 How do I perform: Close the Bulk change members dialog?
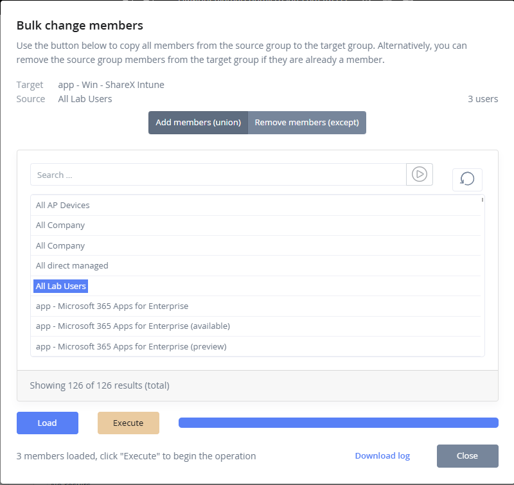[x=467, y=456]
